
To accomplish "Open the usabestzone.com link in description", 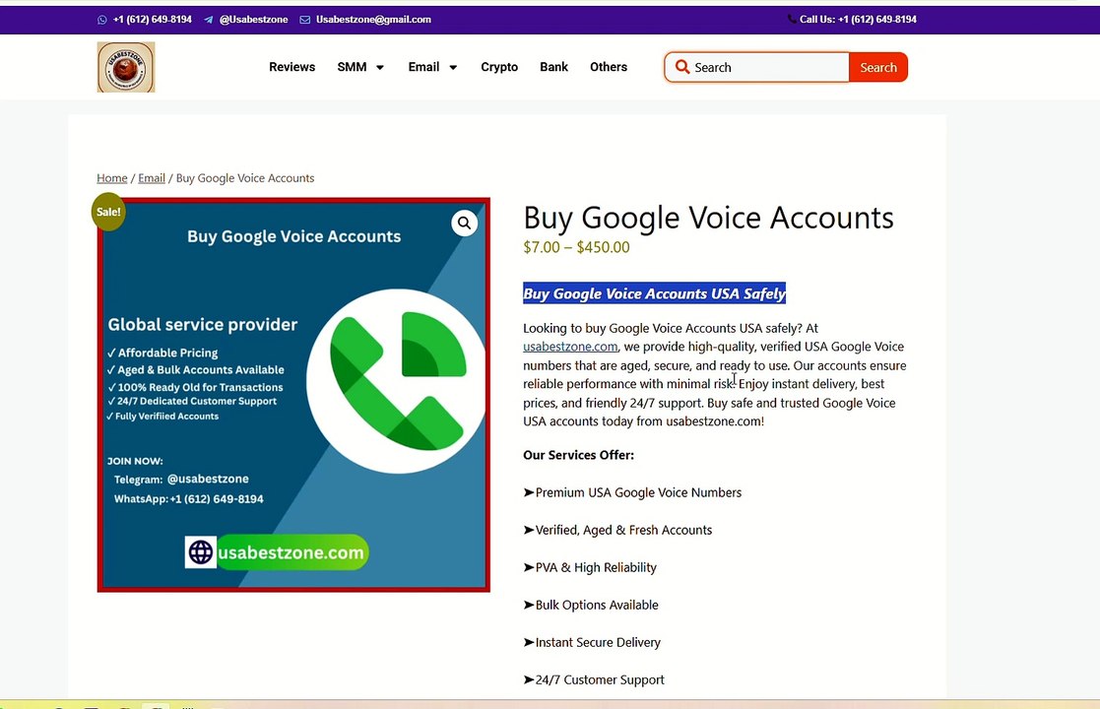I will click(x=570, y=347).
